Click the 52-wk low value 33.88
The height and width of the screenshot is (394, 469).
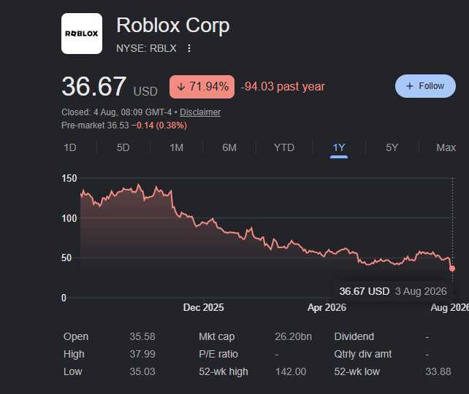pos(438,371)
